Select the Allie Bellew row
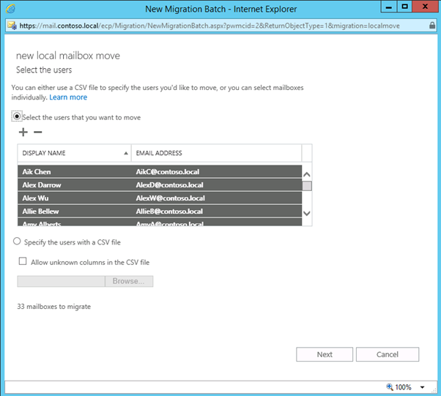441x396 pixels. (160, 212)
